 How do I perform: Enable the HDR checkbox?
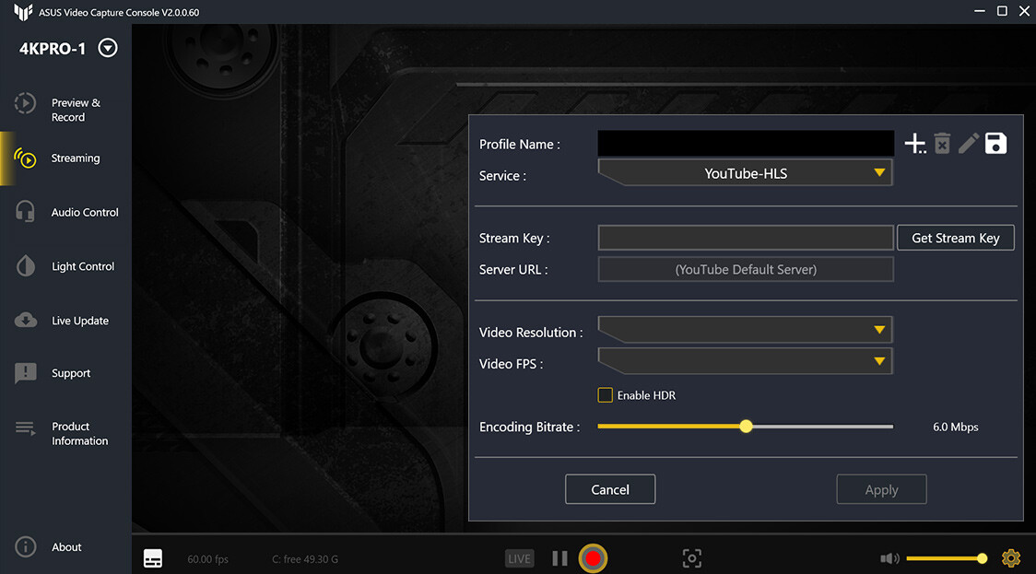(606, 395)
